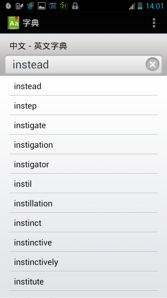Screen dimensions: 167x298
Task: Choose instigation from the word list
Action: pos(83,145)
